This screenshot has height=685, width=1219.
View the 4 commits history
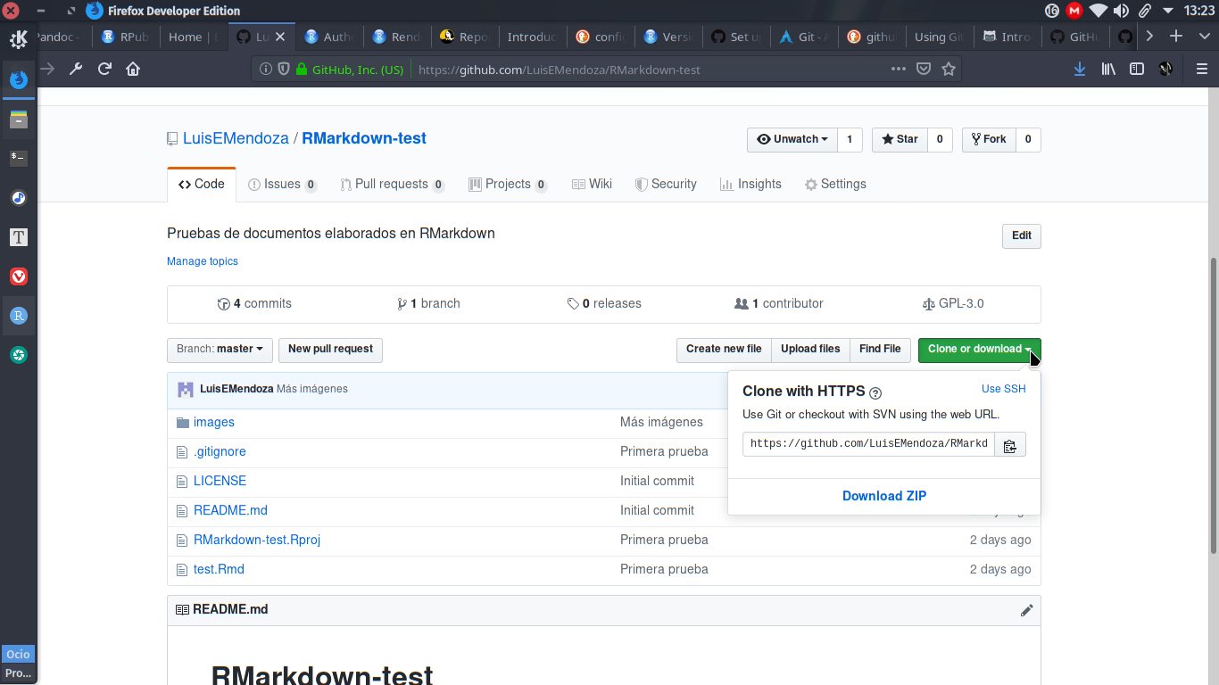tap(254, 303)
